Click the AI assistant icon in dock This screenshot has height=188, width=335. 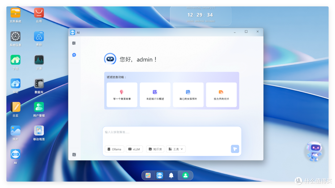(160, 176)
